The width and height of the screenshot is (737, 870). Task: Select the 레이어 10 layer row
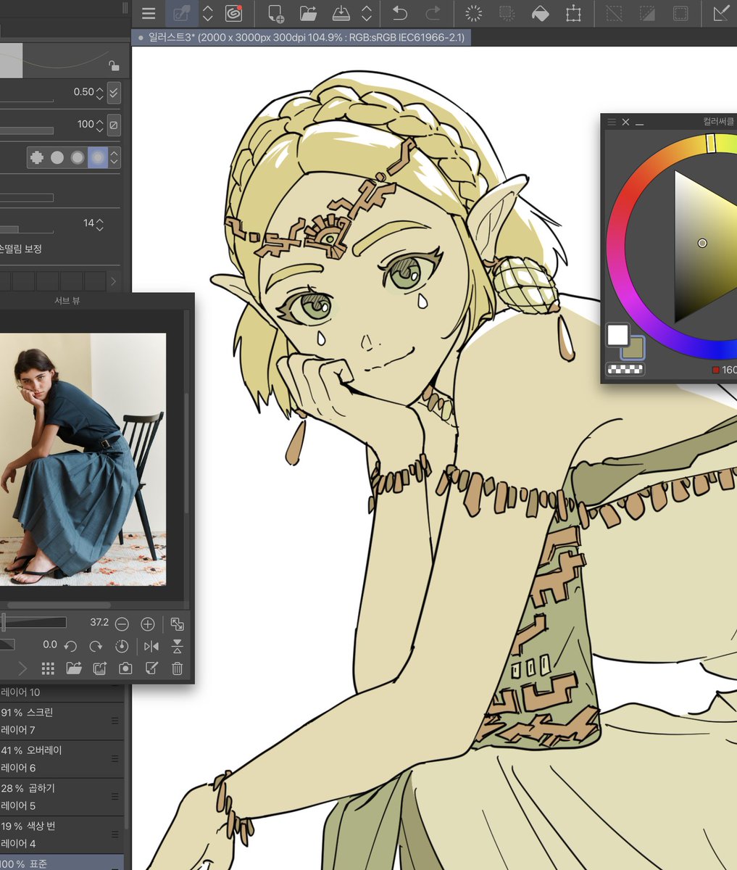(62, 693)
